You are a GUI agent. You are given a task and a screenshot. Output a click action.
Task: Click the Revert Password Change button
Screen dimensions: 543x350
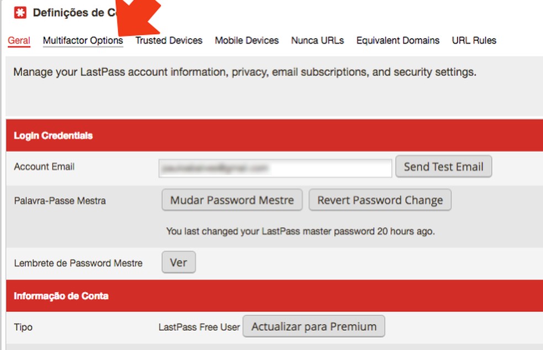coord(380,200)
